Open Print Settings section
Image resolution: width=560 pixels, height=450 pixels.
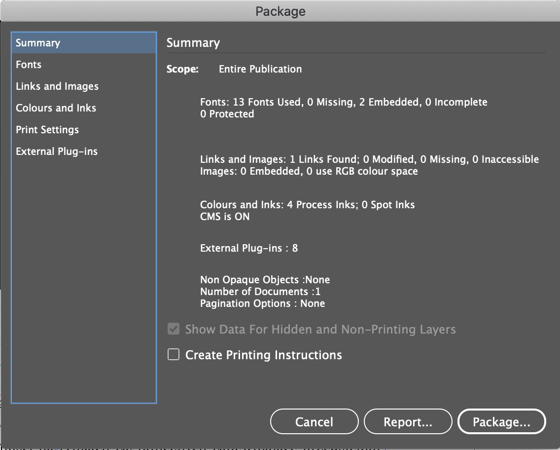(x=47, y=130)
